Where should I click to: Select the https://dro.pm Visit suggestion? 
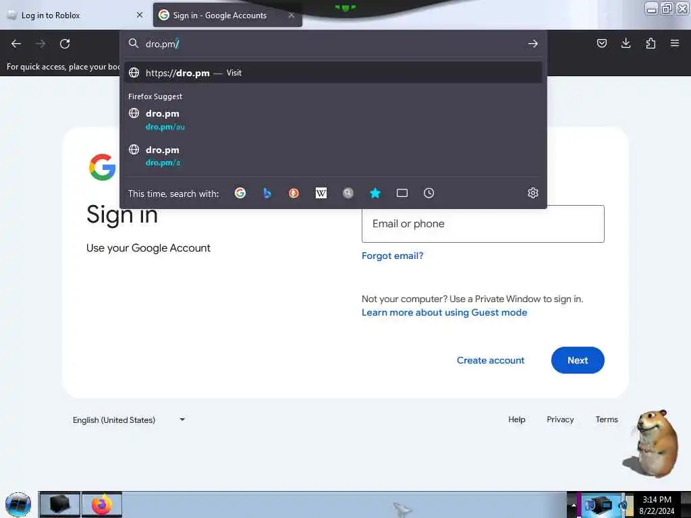point(333,73)
